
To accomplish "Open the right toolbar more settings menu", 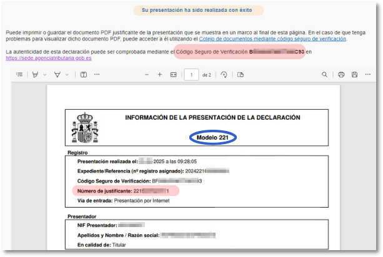I will 369,74.
